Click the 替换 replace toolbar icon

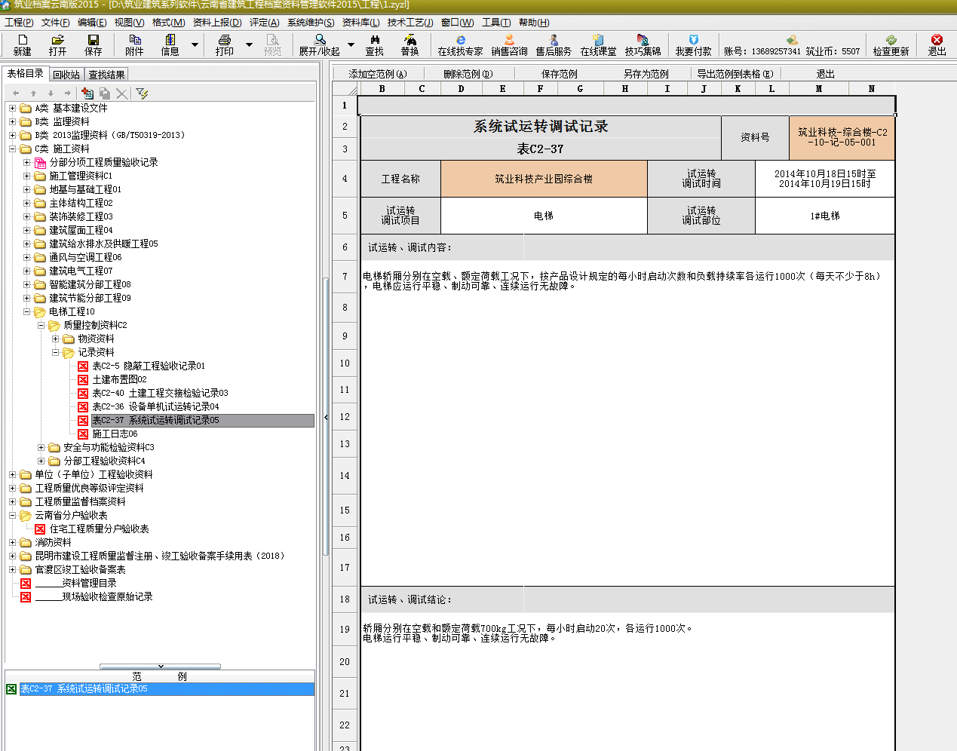point(410,44)
